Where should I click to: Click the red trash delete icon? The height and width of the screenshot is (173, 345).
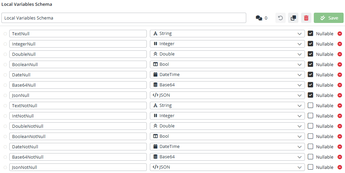pyautogui.click(x=306, y=18)
